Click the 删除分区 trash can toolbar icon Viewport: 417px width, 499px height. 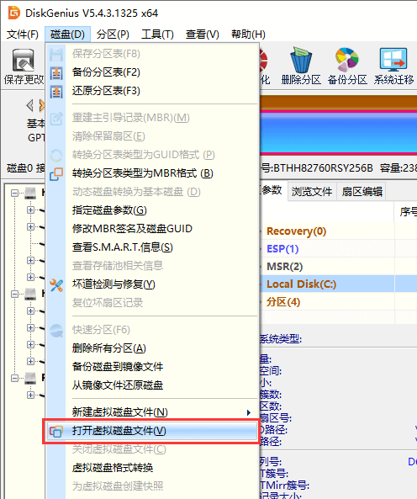click(301, 60)
